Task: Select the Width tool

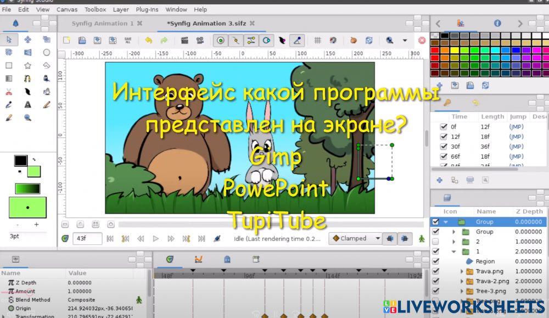Action: tap(27, 92)
